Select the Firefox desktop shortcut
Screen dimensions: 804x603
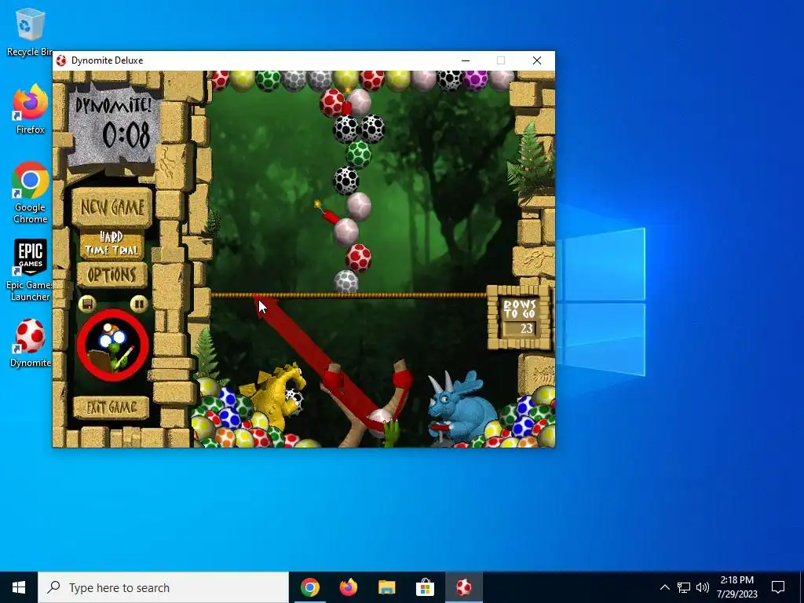30,110
